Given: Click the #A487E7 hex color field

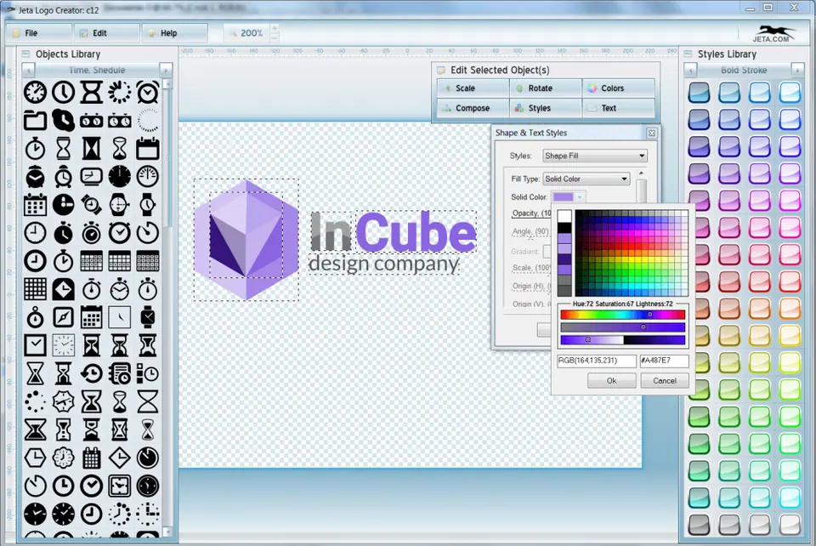Looking at the screenshot, I should click(665, 361).
